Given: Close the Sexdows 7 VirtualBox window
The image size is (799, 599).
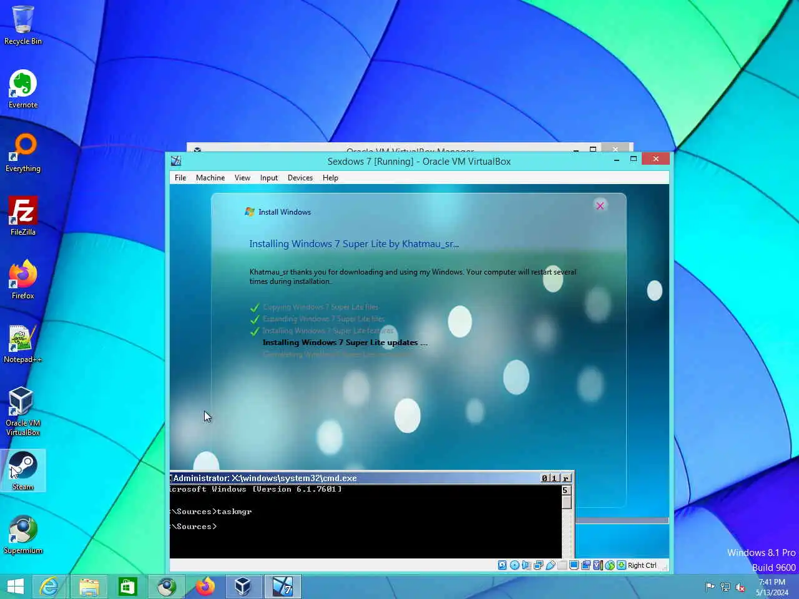Looking at the screenshot, I should [x=655, y=159].
